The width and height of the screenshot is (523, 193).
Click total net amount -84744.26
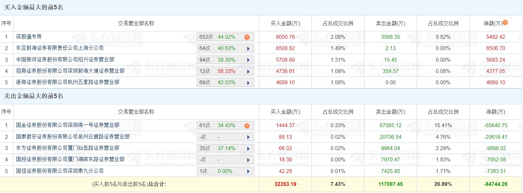(x=496, y=184)
